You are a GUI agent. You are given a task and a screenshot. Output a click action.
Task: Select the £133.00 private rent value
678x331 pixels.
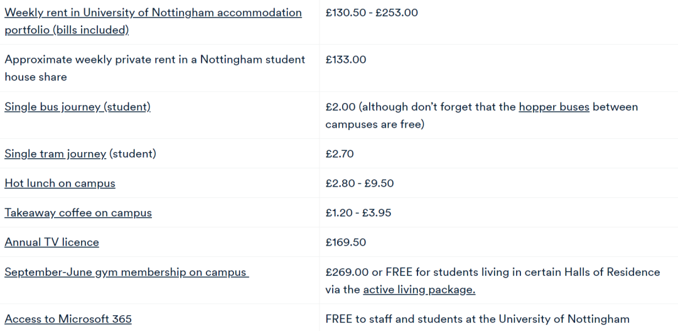pos(345,60)
